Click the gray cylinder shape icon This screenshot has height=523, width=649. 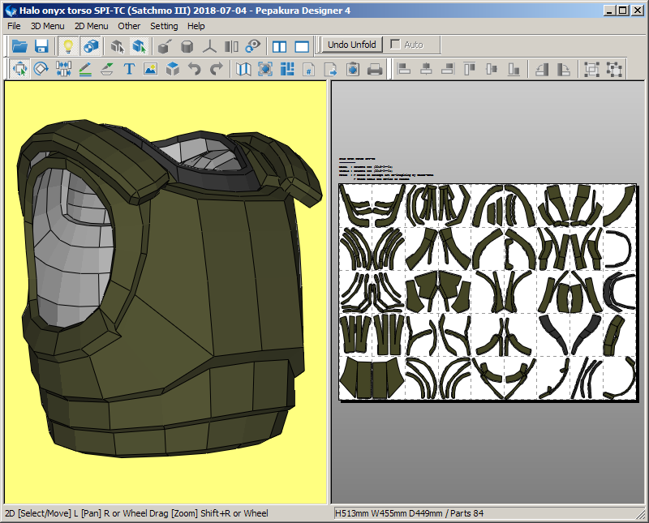(187, 46)
